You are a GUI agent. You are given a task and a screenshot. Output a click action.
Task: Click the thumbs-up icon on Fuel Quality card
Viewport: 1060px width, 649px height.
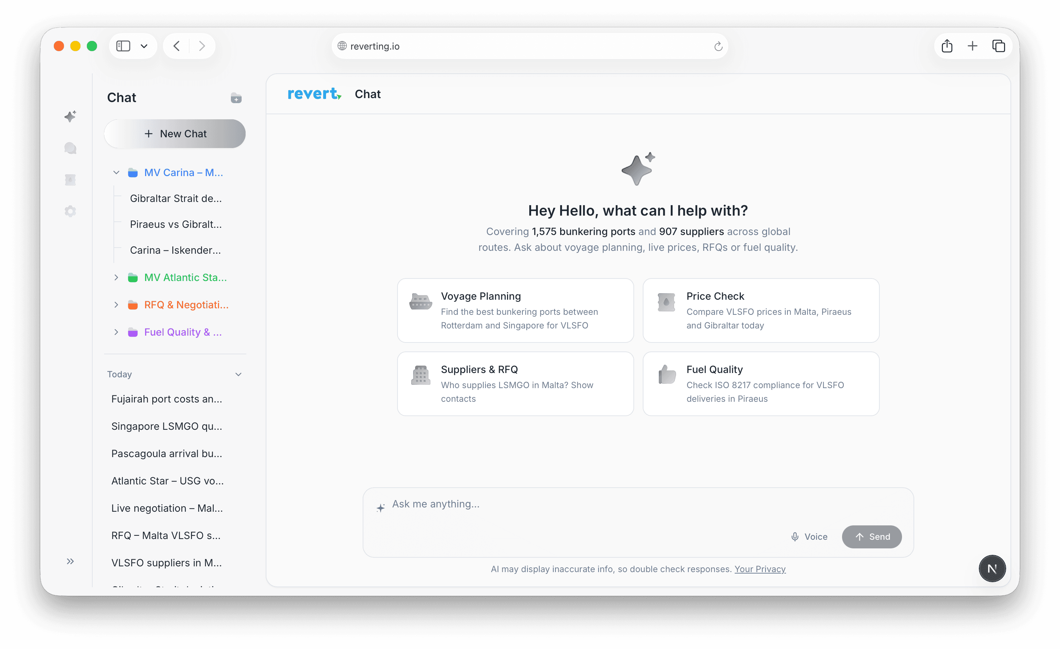(667, 374)
